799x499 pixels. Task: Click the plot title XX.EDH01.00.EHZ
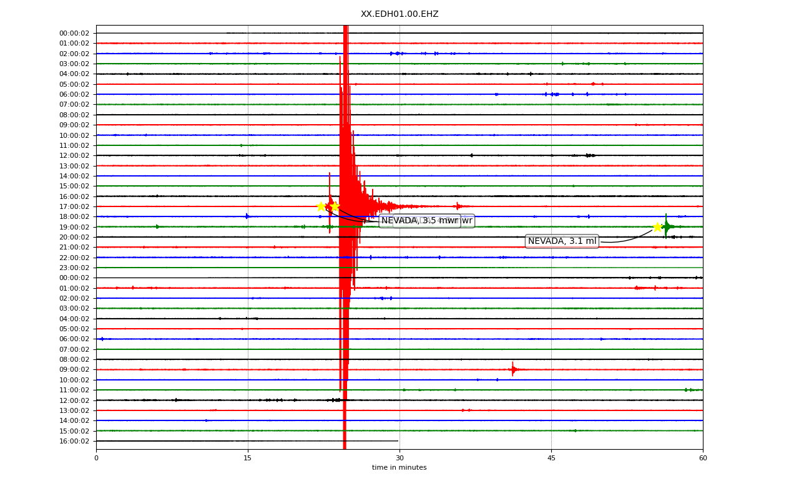point(399,14)
